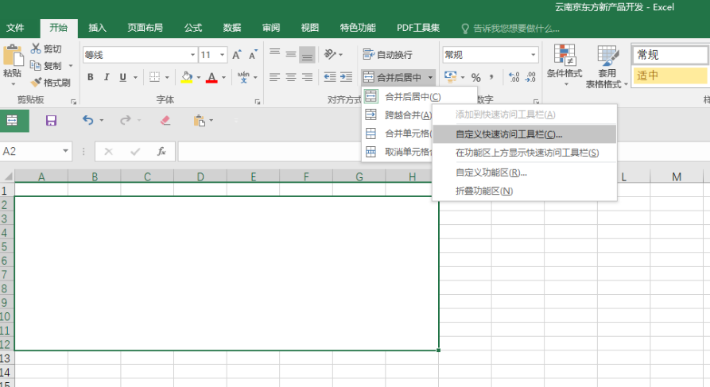Center text horizontally

291,77
